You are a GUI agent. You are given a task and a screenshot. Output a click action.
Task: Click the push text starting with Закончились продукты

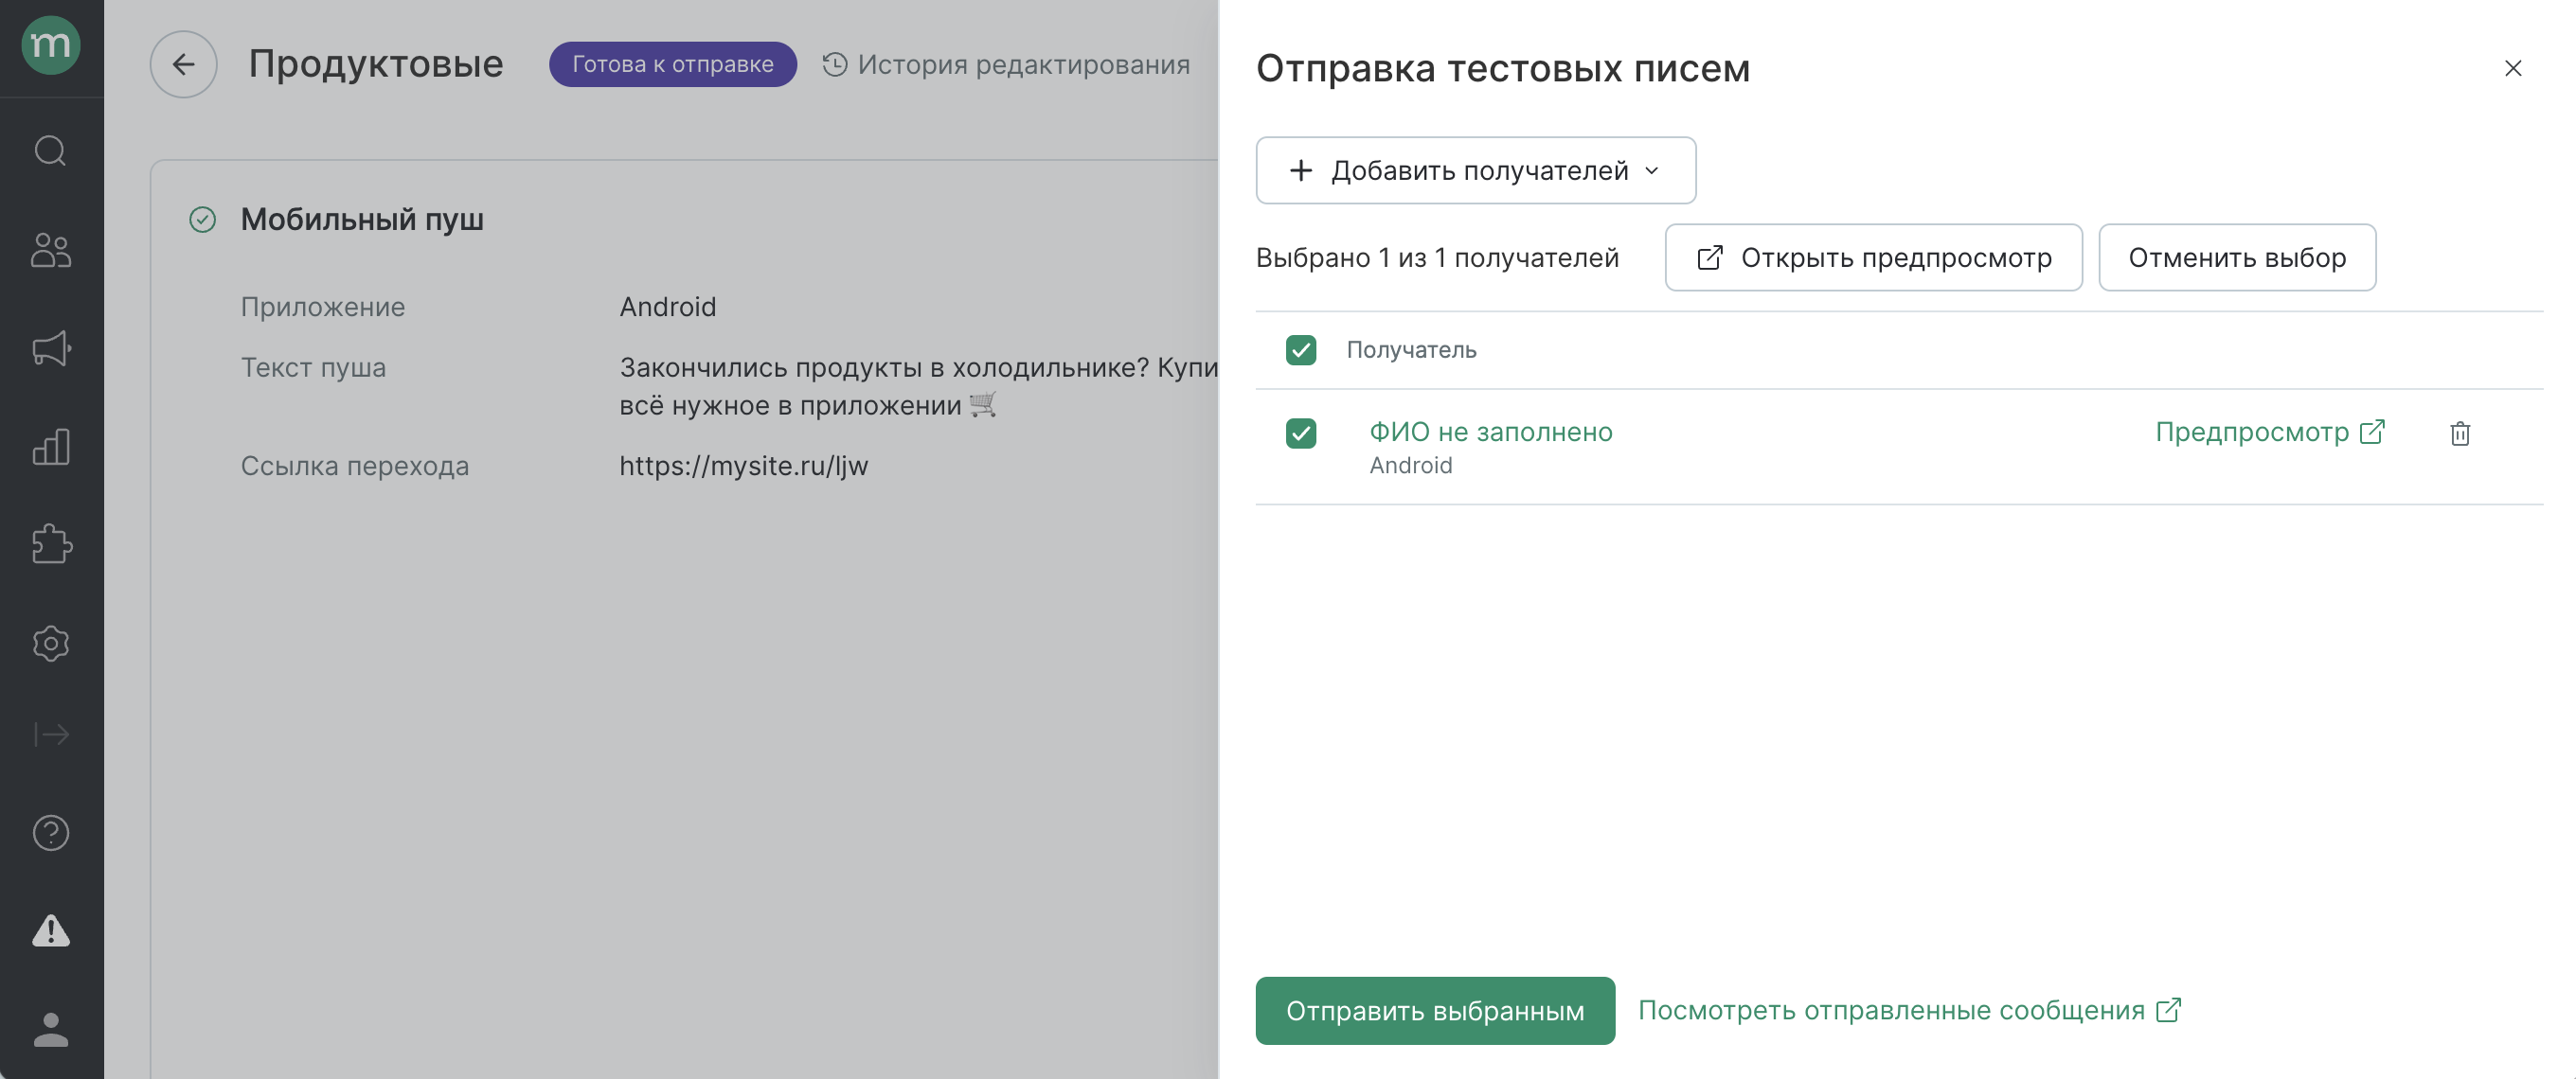pos(918,386)
